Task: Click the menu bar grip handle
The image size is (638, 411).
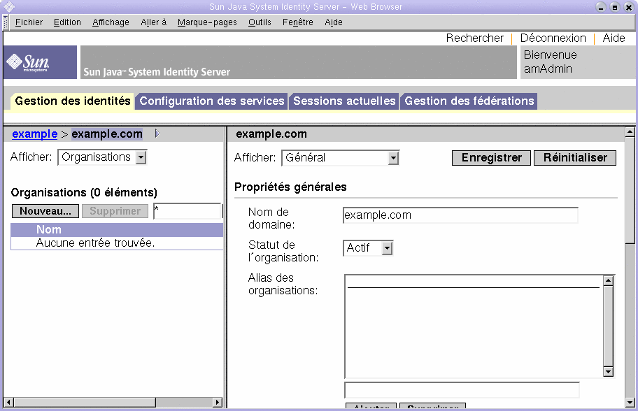Action: tap(6, 22)
